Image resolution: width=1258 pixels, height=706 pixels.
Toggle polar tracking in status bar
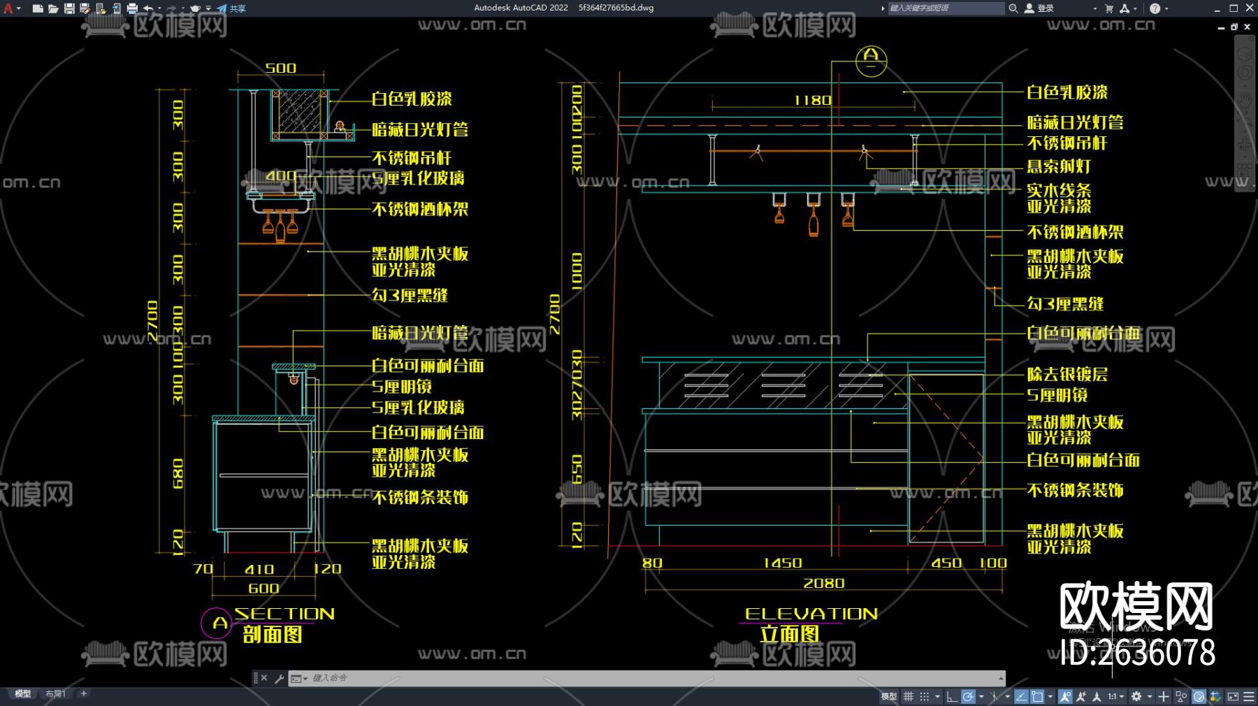[968, 696]
